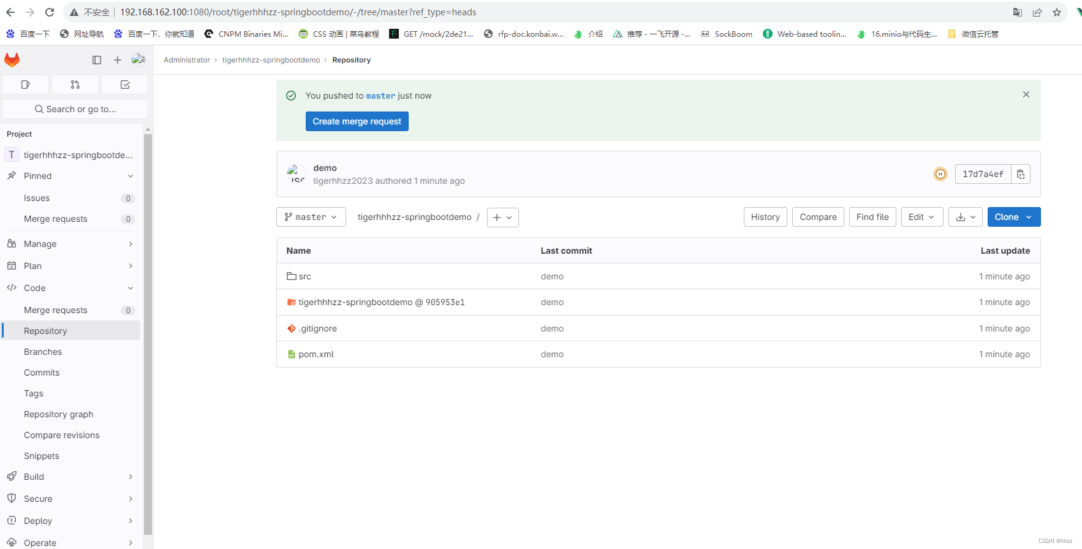The image size is (1082, 549).
Task: Open the master branch selector dropdown
Action: click(x=311, y=217)
